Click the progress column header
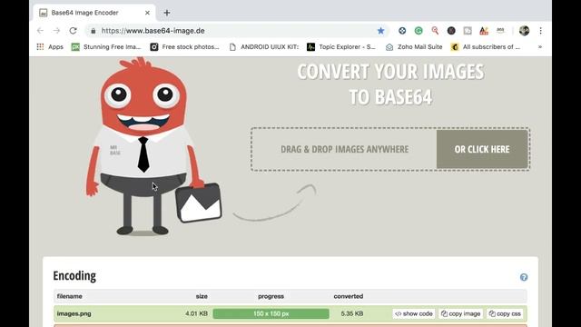The image size is (581, 327). point(271,296)
